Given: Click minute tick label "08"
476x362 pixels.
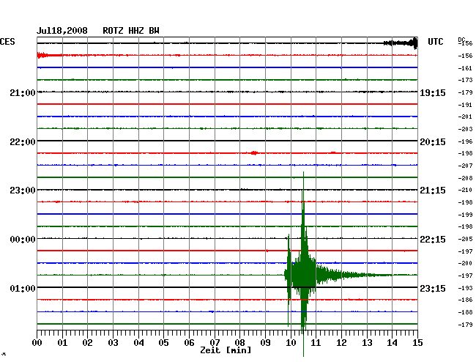Looking at the screenshot, I should (x=239, y=343).
